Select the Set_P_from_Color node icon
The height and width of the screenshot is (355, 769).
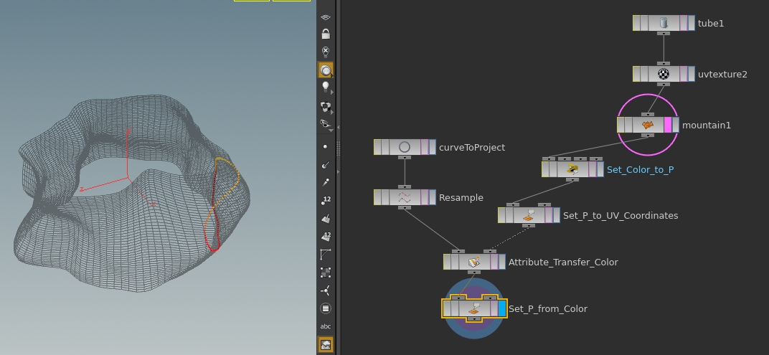[x=474, y=308]
